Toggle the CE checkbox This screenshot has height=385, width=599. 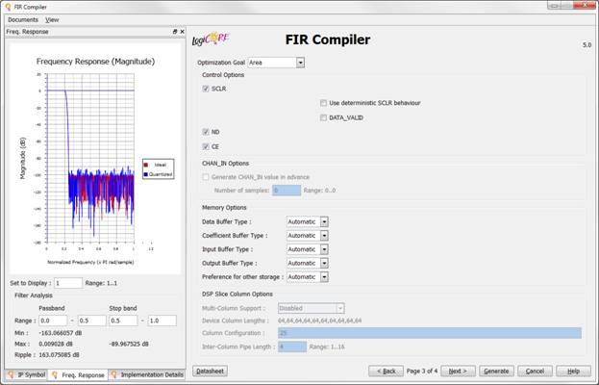(206, 147)
